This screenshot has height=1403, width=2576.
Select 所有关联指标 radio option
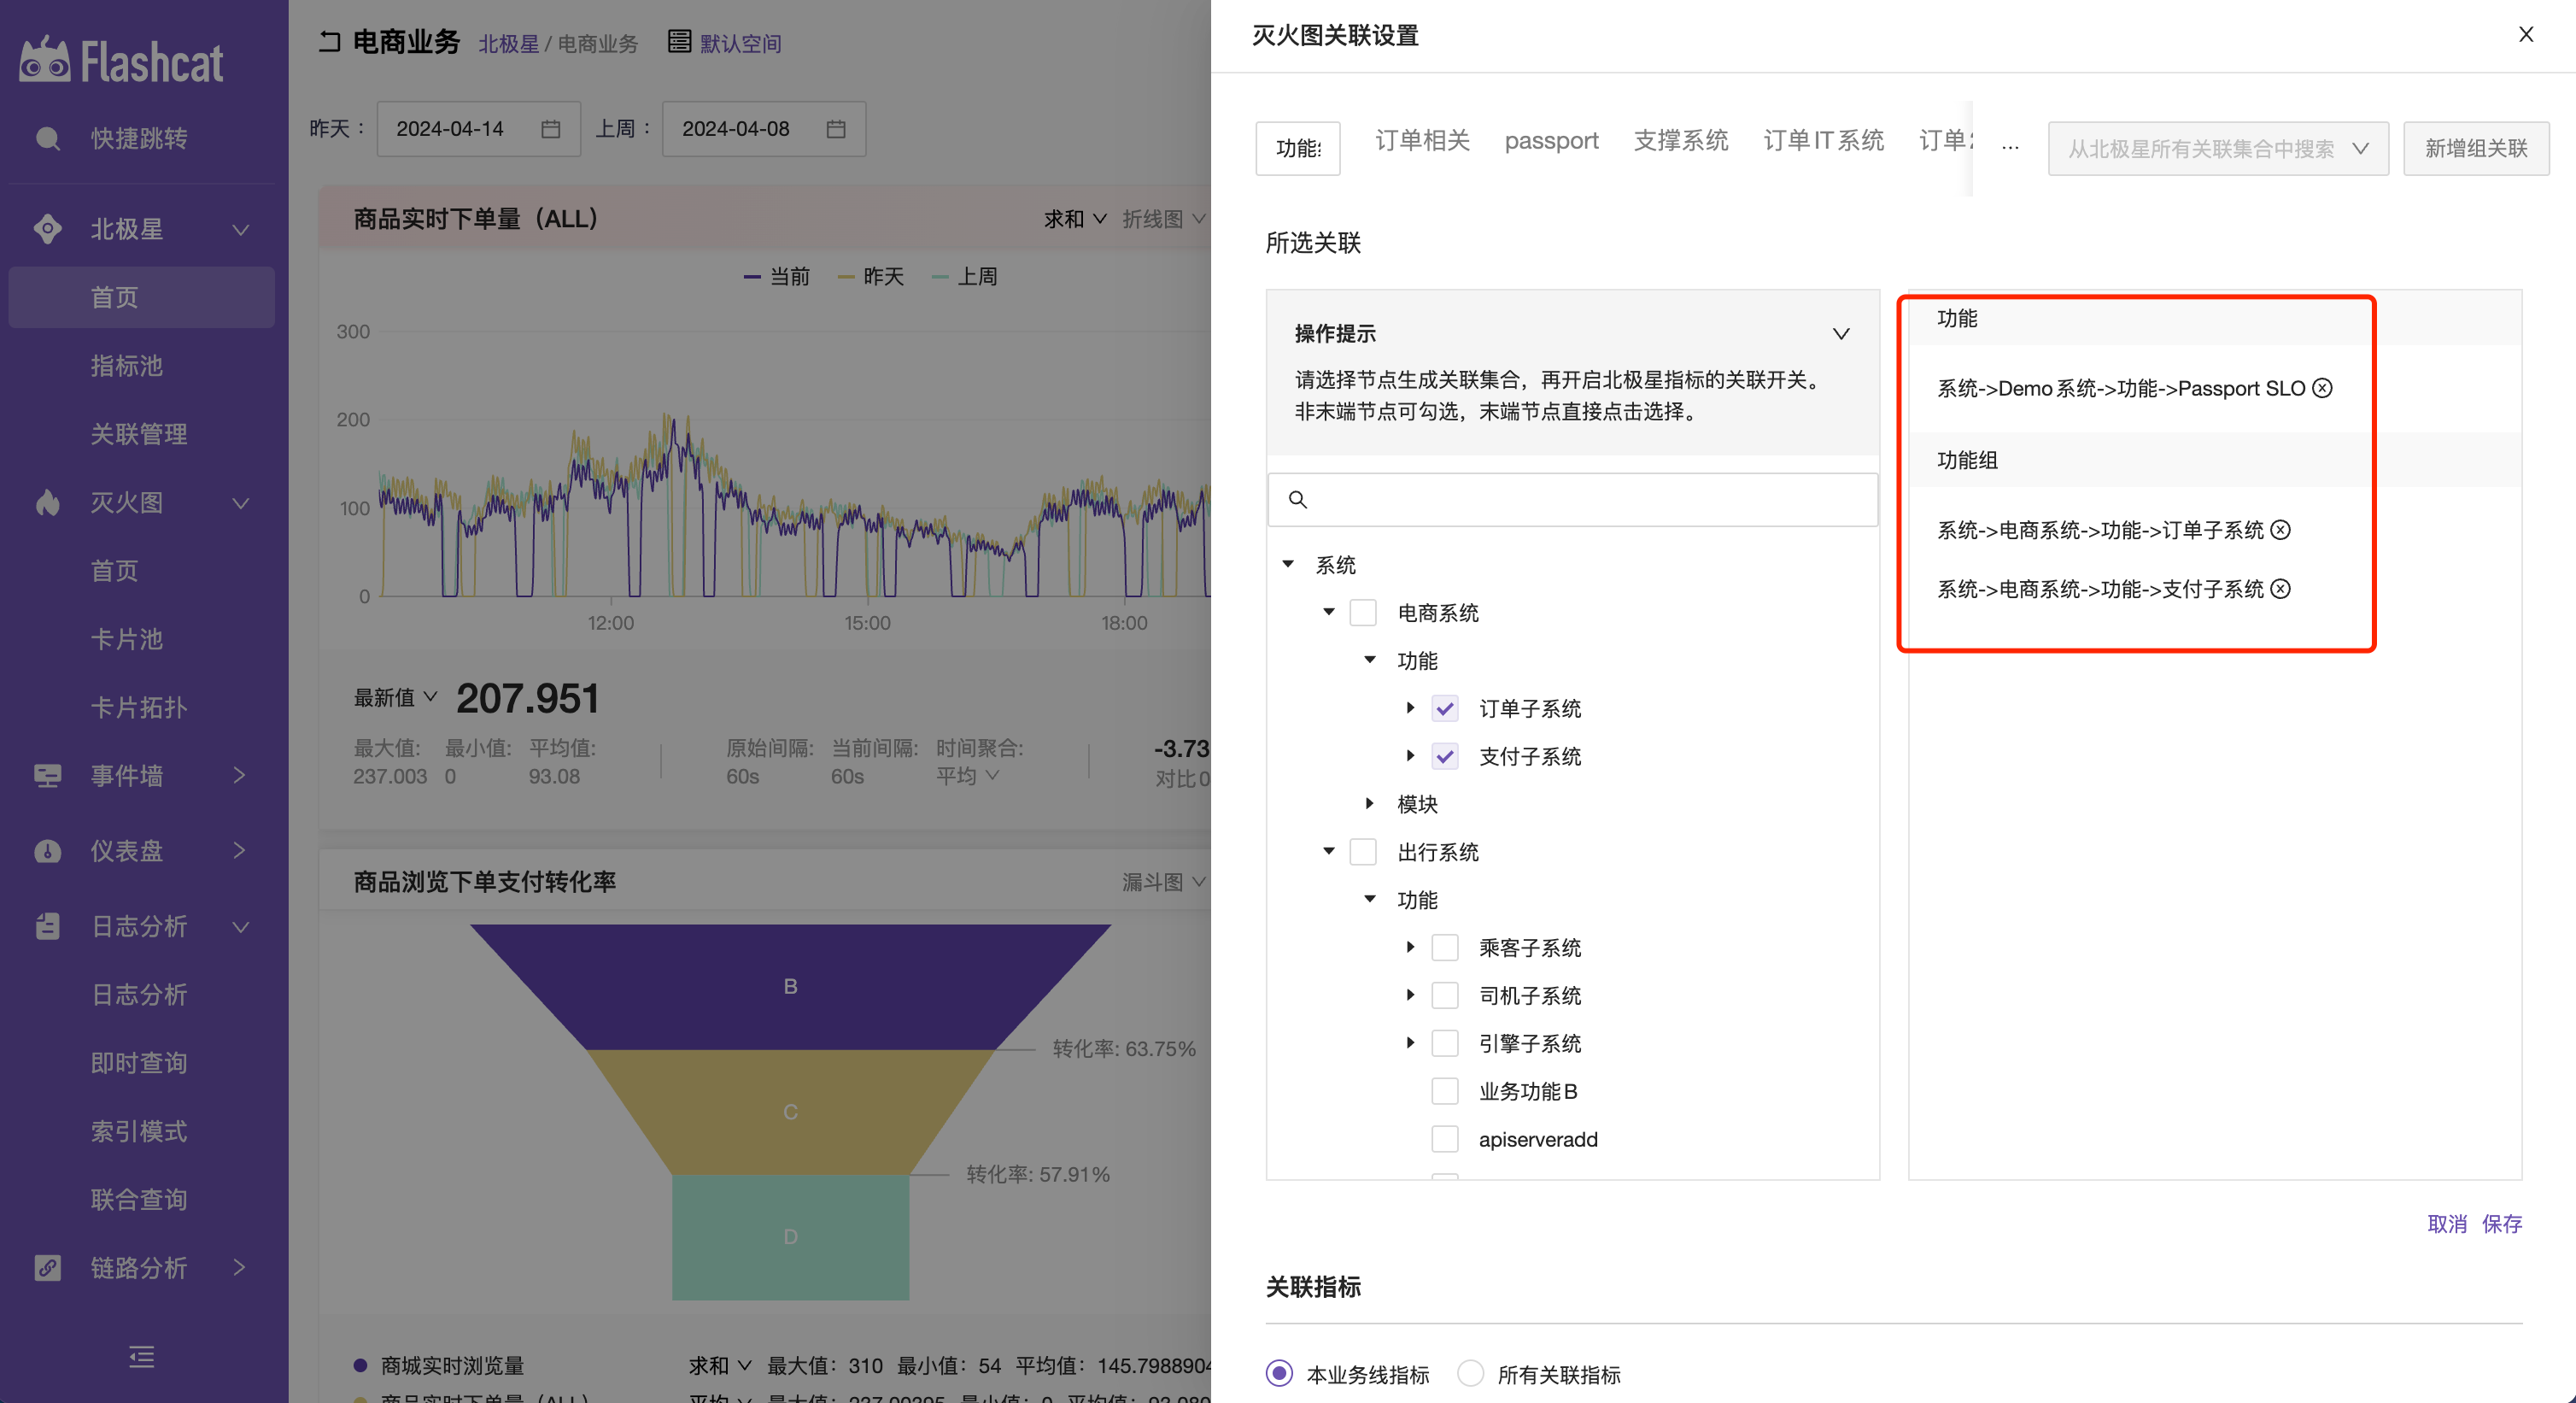pos(1469,1373)
